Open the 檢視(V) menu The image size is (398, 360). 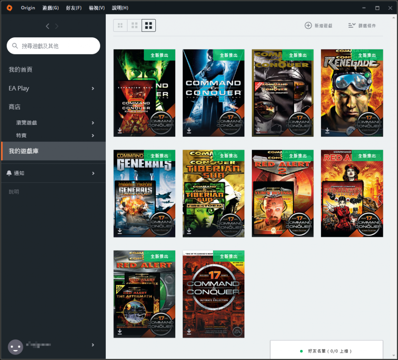point(97,8)
